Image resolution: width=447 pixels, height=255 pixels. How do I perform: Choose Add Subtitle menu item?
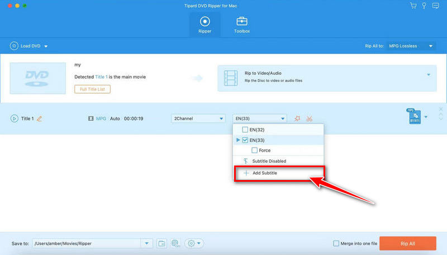[279, 173]
